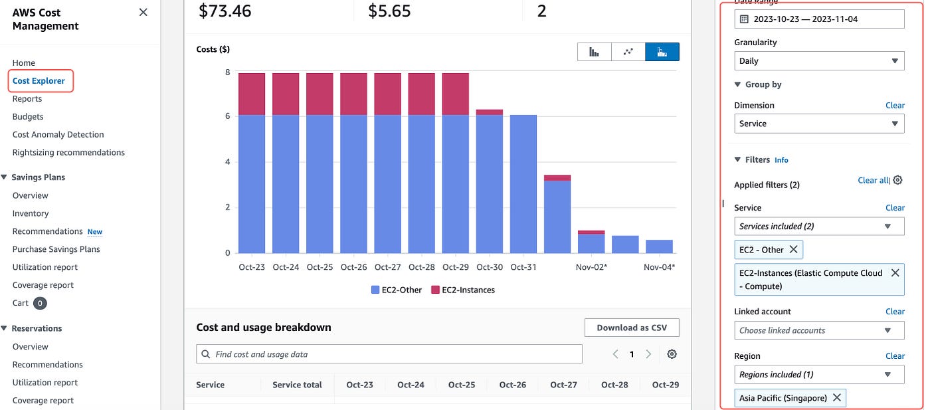Toggle EC2-Instances legend red swatch

(436, 290)
